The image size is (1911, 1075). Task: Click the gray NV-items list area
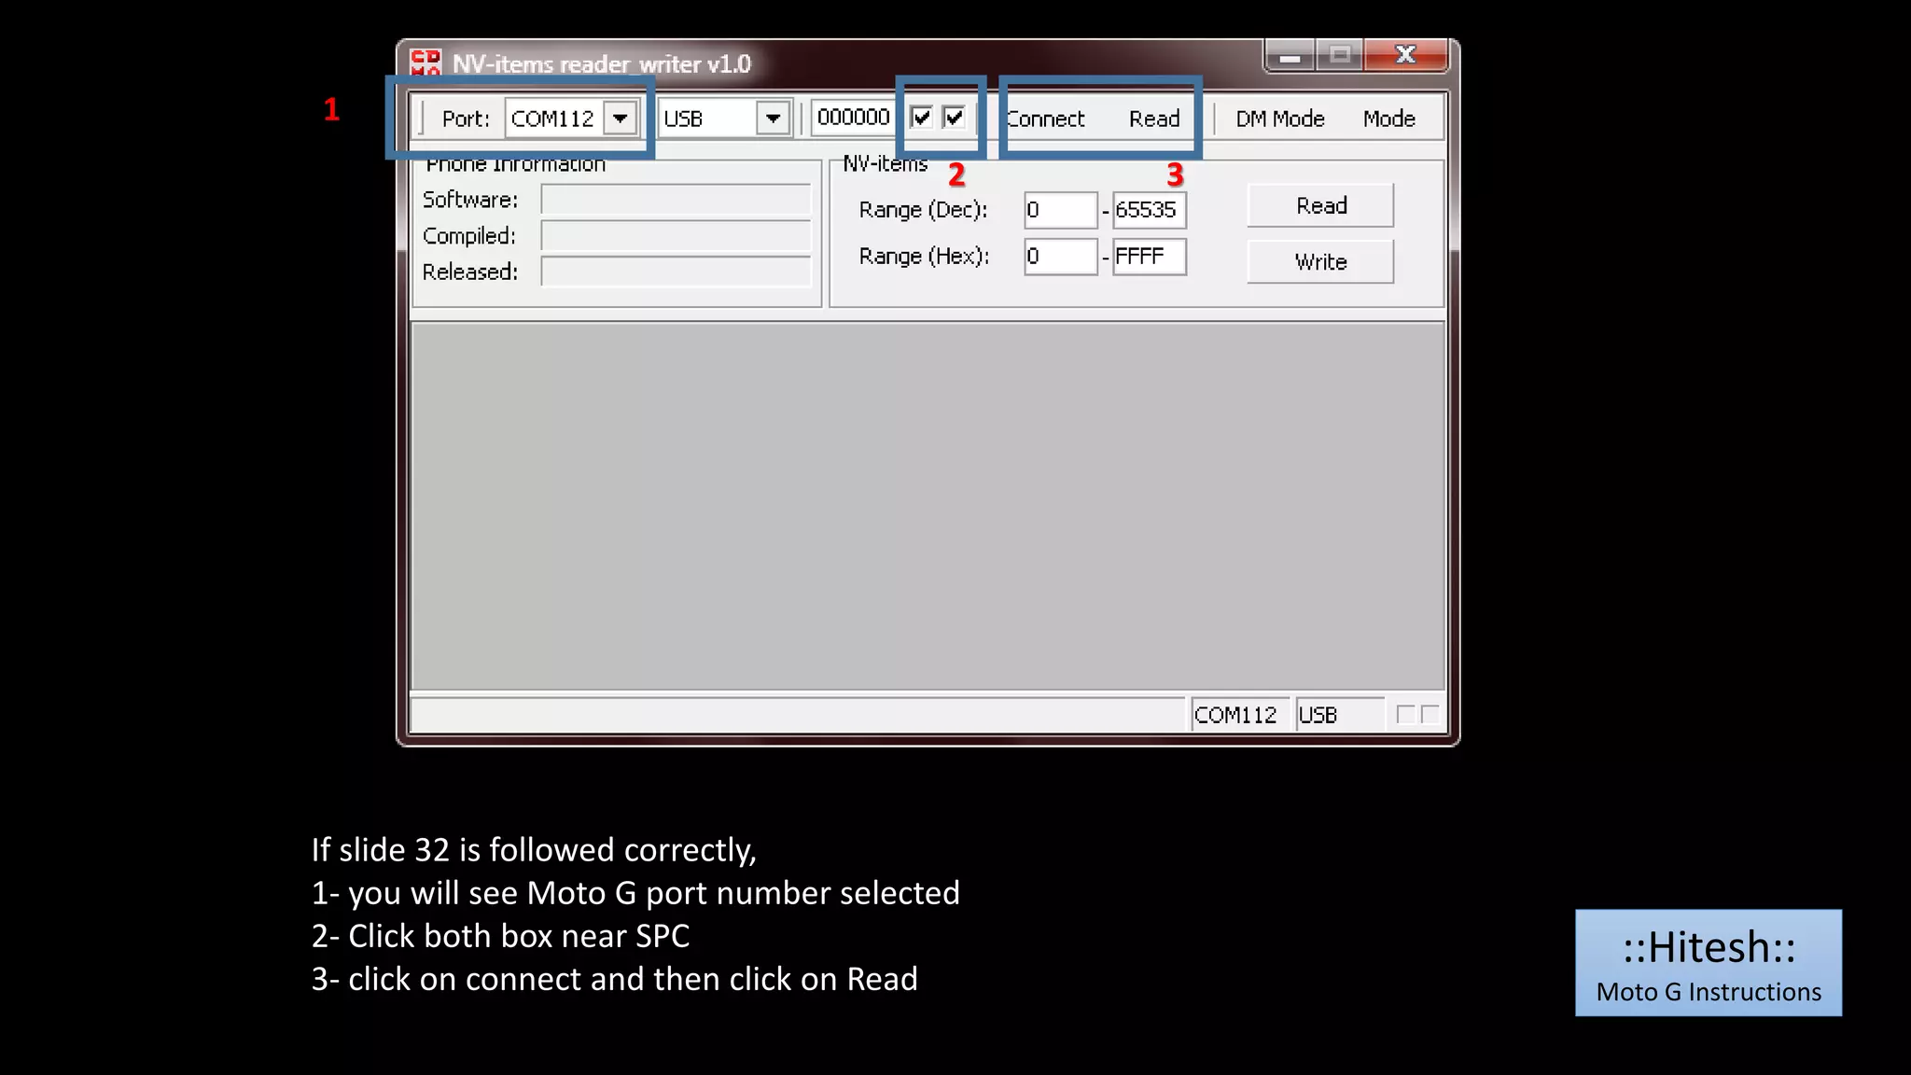pyautogui.click(x=928, y=507)
